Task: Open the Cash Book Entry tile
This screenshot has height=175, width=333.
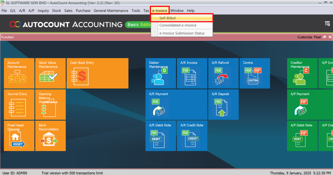Action: tap(98, 73)
